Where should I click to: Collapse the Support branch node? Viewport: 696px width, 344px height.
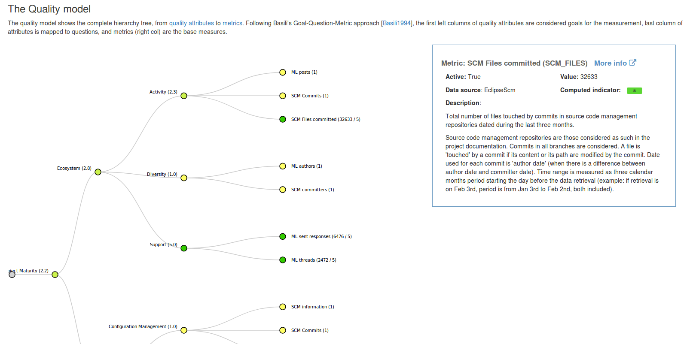(x=184, y=248)
